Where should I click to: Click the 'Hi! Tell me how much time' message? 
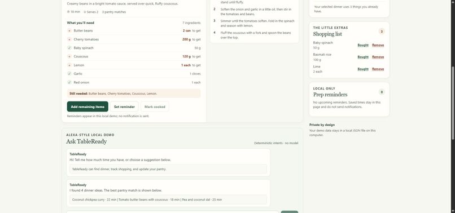click(120, 159)
